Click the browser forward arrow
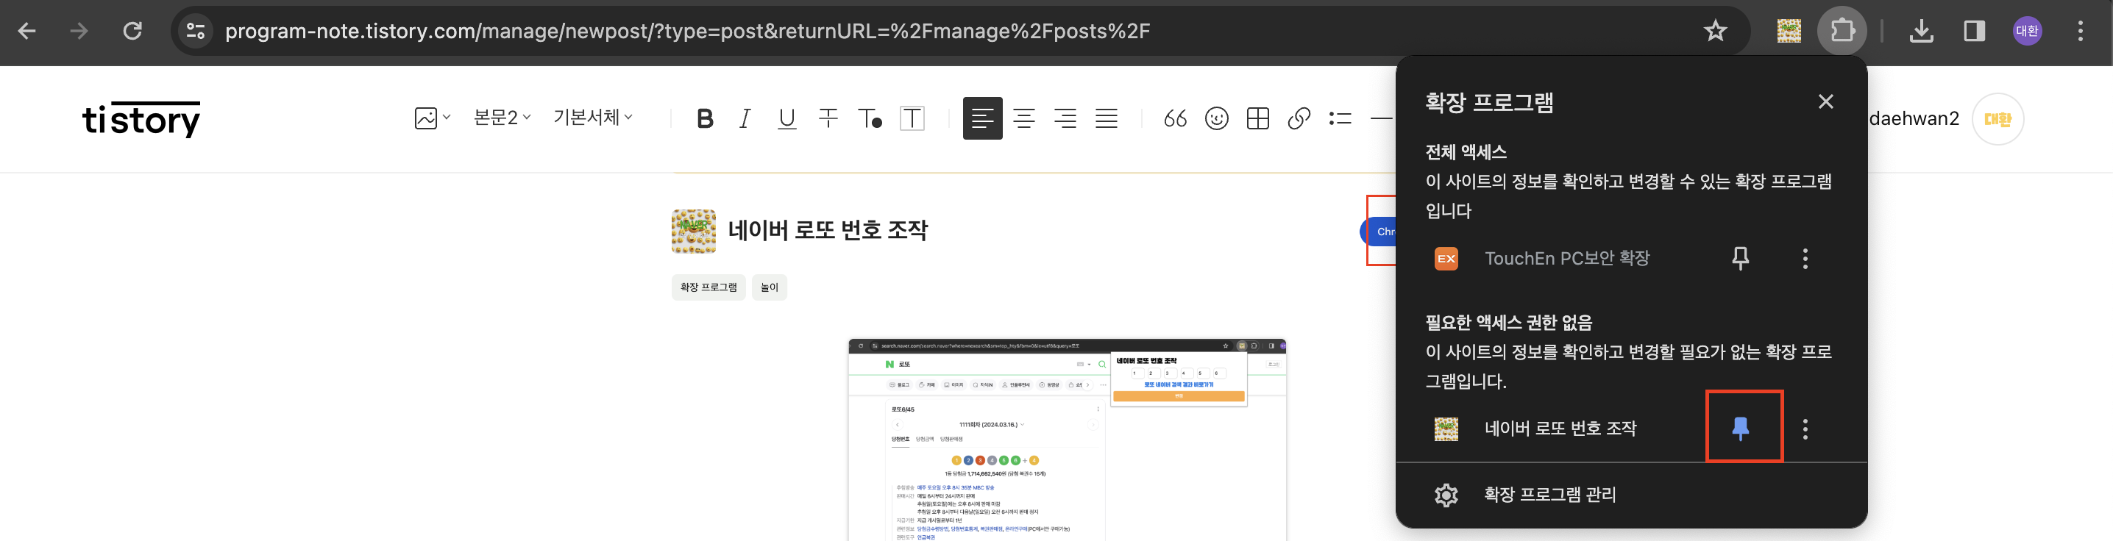The height and width of the screenshot is (541, 2113). (x=79, y=31)
